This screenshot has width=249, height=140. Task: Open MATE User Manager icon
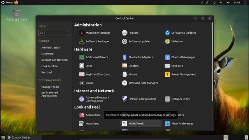[82, 33]
